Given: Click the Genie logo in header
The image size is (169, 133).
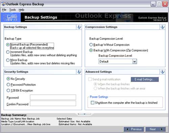Looking at the screenshot, I should [11, 17].
